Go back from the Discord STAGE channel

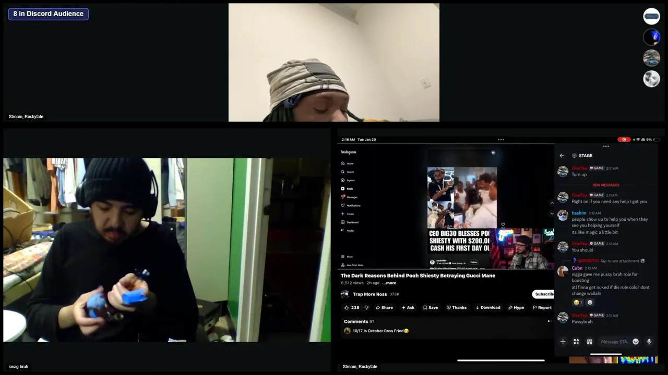pos(562,156)
